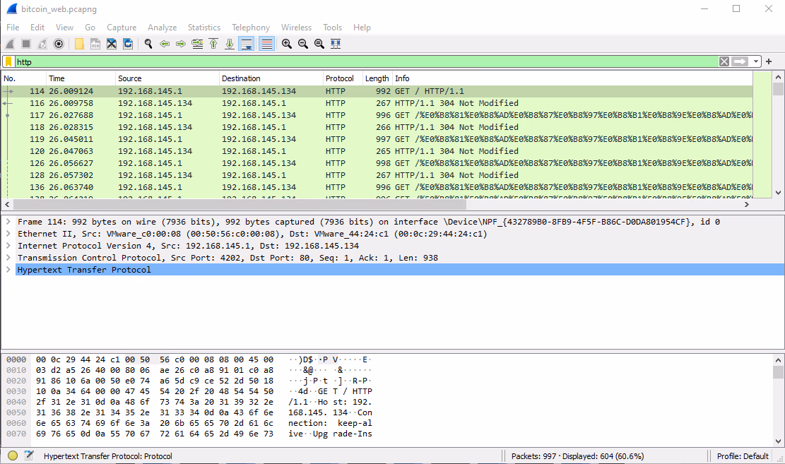Click Resize columns to fit content icon
The image size is (785, 464).
[x=336, y=44]
